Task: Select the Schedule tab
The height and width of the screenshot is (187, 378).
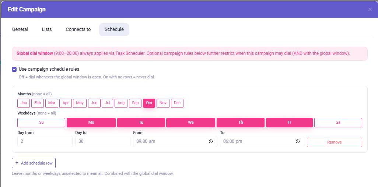Action: pyautogui.click(x=114, y=29)
